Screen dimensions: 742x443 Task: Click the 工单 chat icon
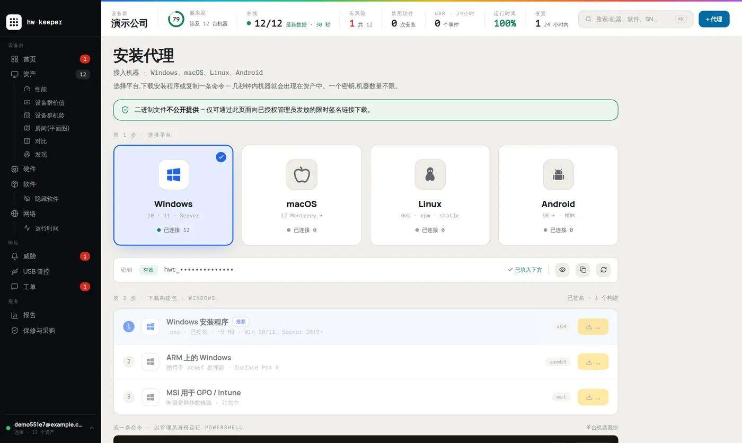[15, 287]
